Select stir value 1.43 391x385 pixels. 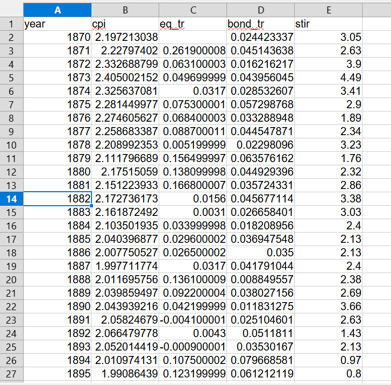pos(329,333)
